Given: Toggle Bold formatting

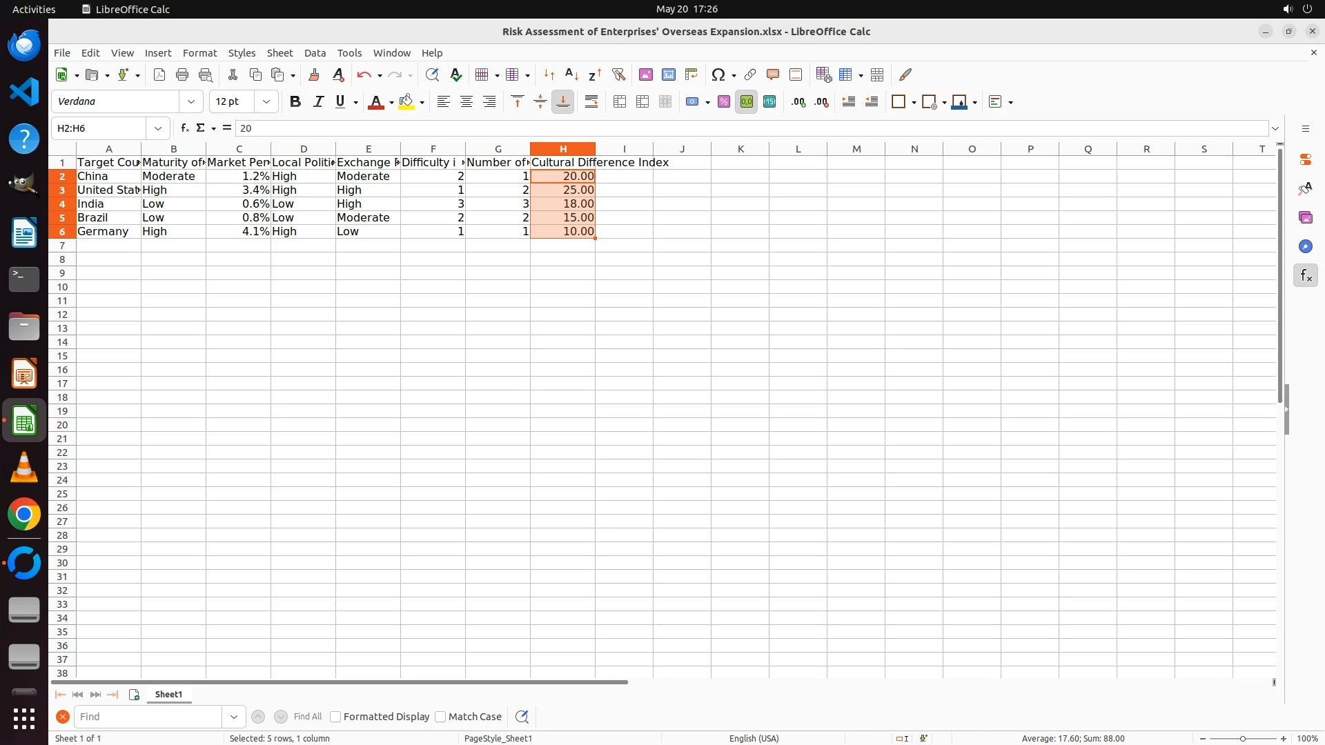Looking at the screenshot, I should tap(295, 102).
